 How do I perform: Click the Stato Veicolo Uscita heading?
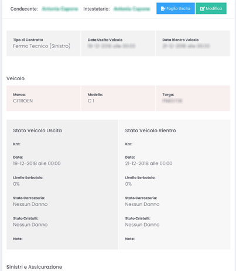(37, 131)
